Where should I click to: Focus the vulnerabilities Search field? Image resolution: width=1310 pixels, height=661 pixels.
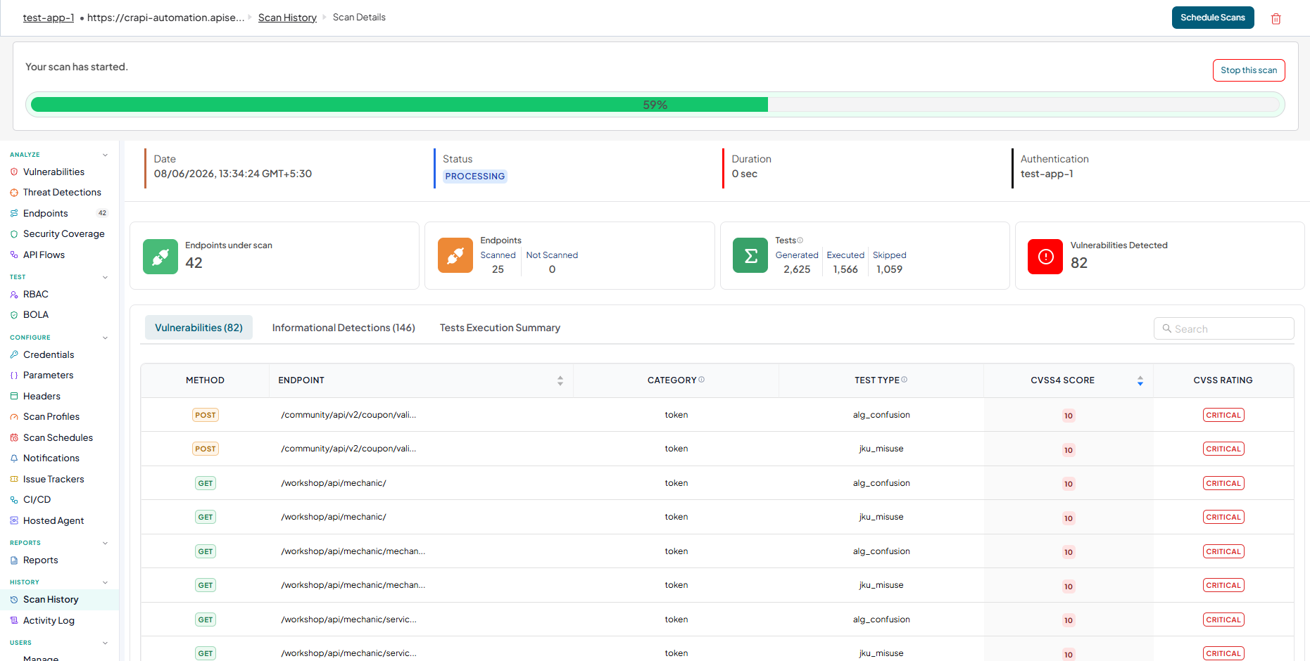click(x=1223, y=328)
